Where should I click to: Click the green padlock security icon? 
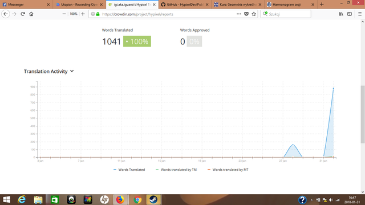tap(98, 14)
